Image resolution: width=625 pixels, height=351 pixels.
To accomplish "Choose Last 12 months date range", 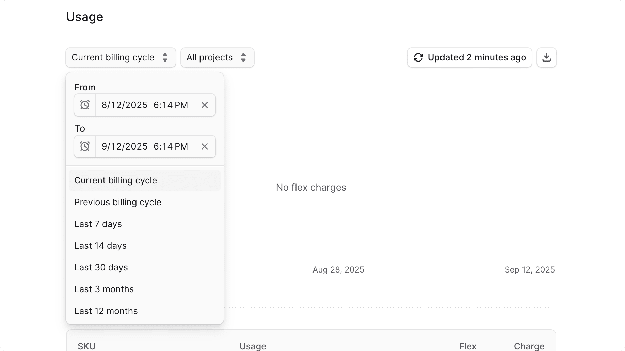I will click(x=106, y=311).
